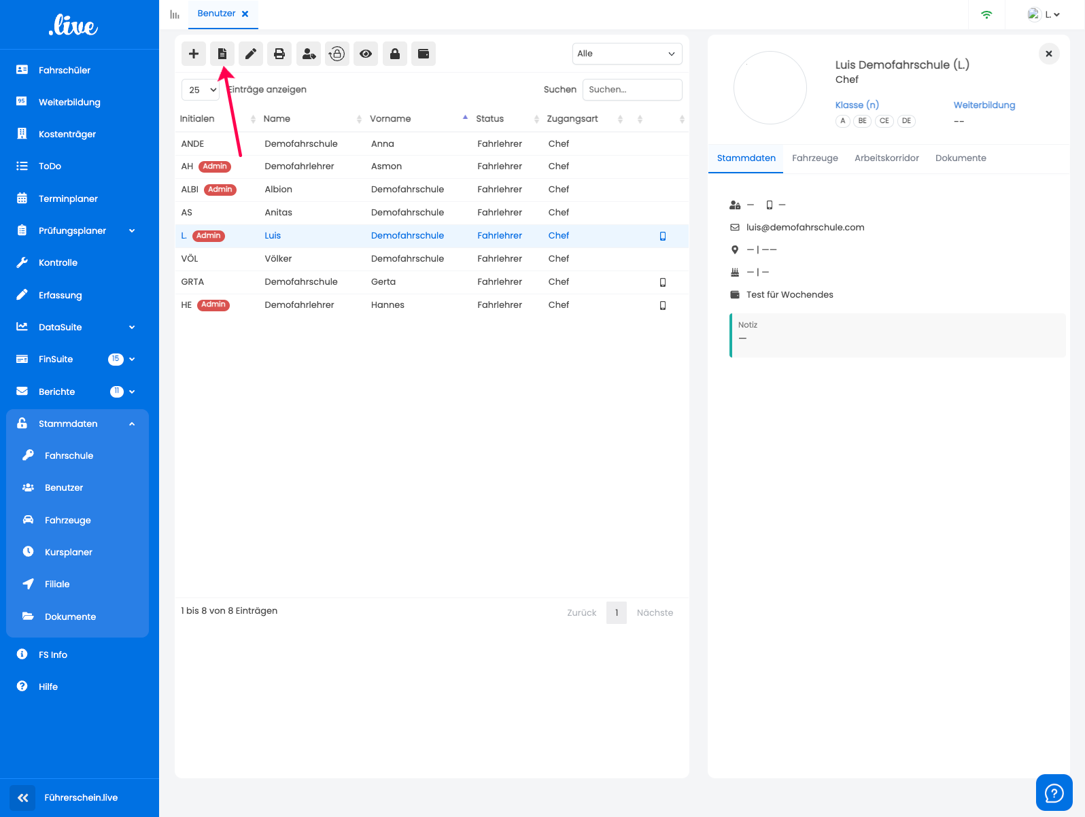Click the wallet icon in the toolbar
Viewport: 1085px width, 817px height.
[424, 54]
